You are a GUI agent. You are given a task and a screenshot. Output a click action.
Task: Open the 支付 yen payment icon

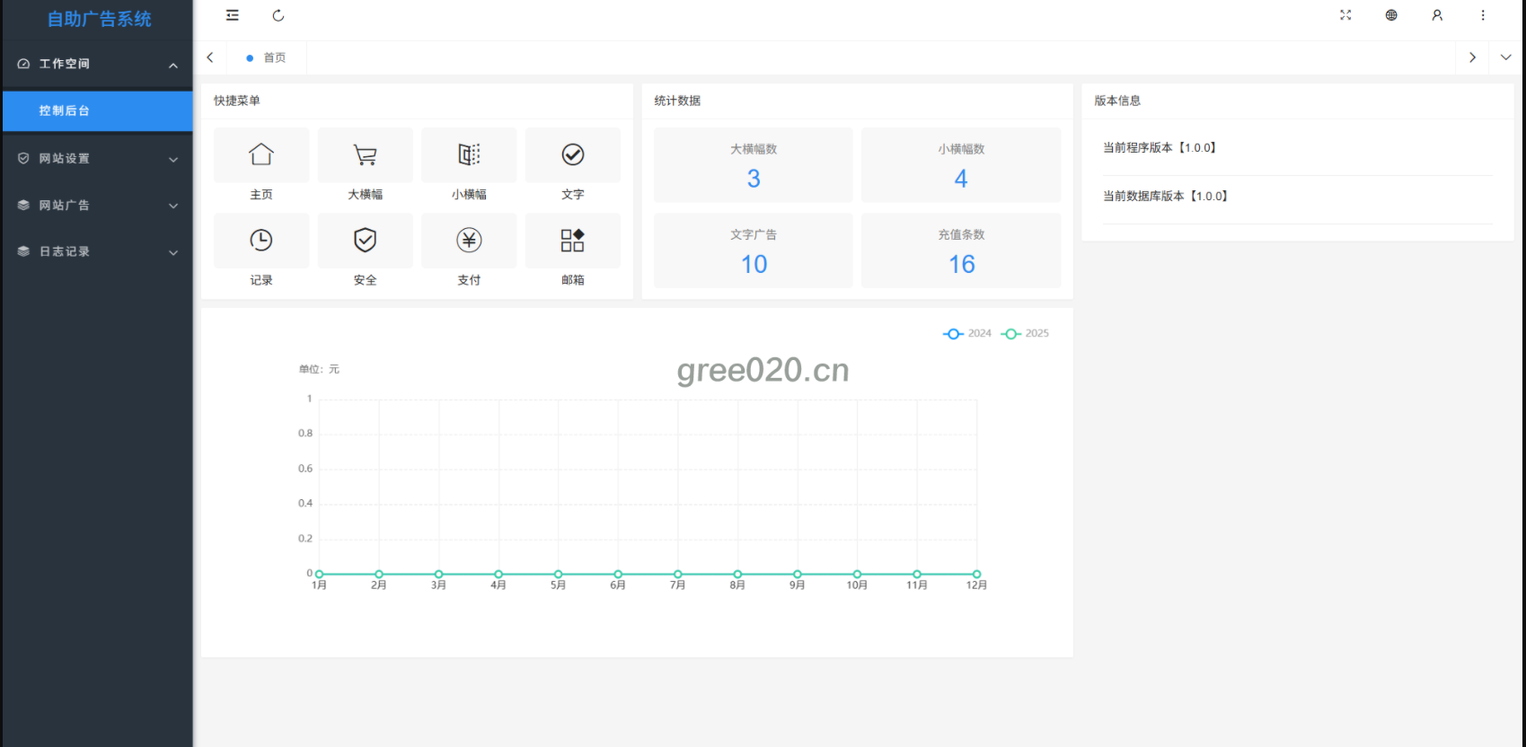[x=469, y=241]
